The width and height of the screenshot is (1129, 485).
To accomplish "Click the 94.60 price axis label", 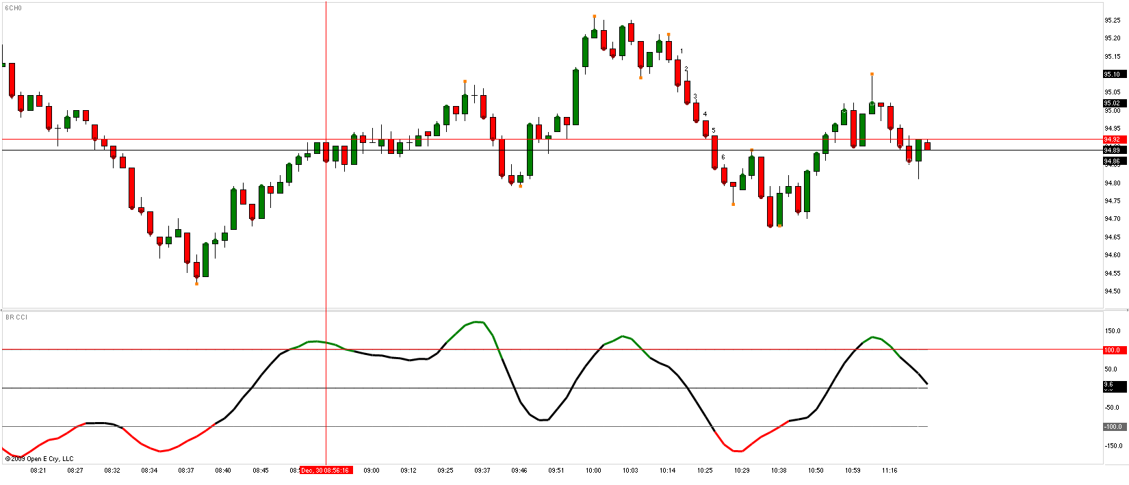I will [x=1113, y=255].
